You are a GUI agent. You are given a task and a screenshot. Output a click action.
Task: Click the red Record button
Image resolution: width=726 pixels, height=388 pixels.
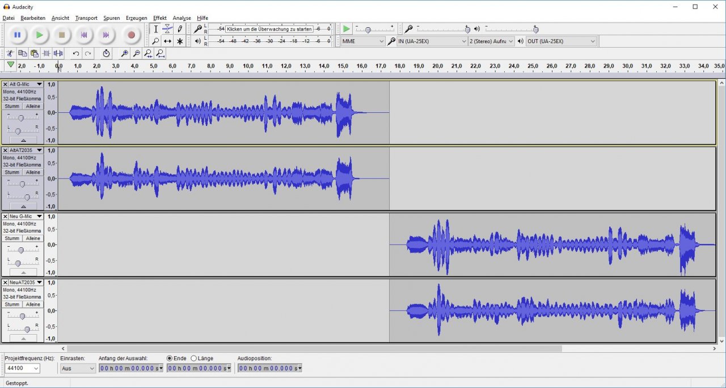(x=131, y=35)
